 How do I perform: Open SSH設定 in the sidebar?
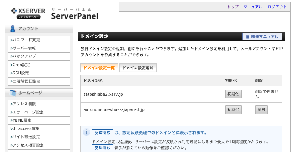pos(21,73)
